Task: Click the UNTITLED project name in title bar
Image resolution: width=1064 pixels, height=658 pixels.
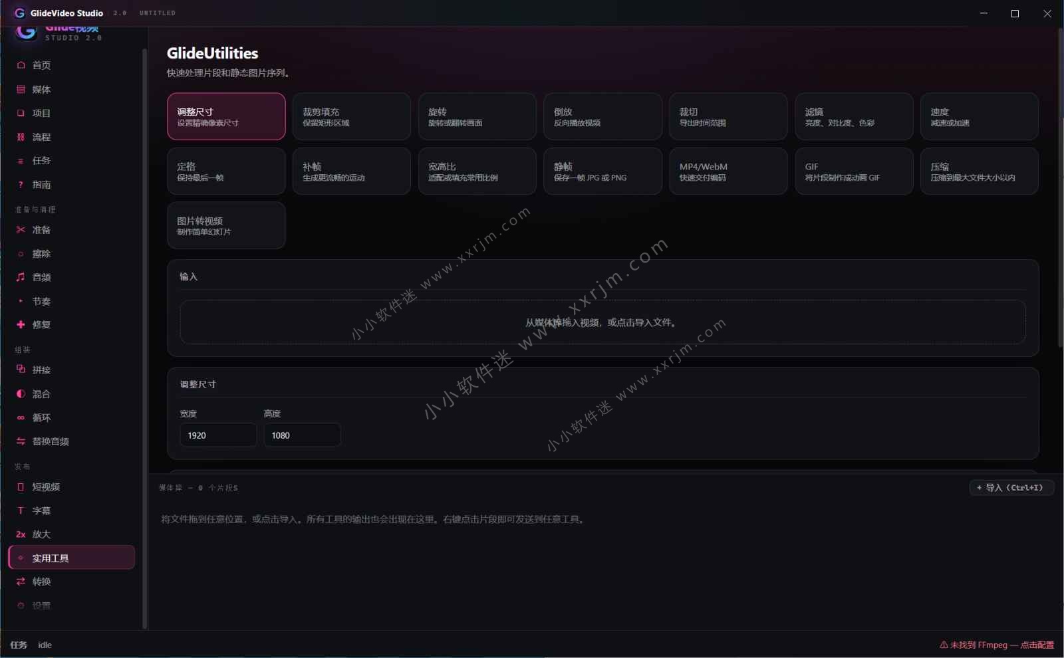Action: 158,13
